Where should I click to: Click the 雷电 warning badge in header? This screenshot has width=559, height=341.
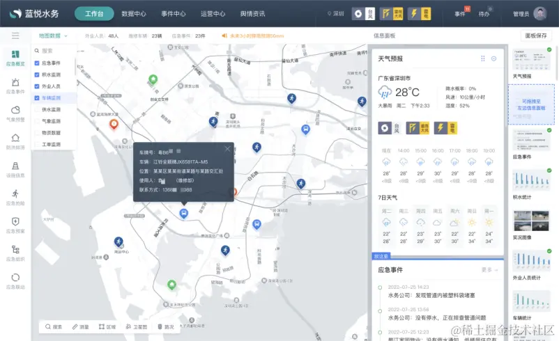pos(420,14)
